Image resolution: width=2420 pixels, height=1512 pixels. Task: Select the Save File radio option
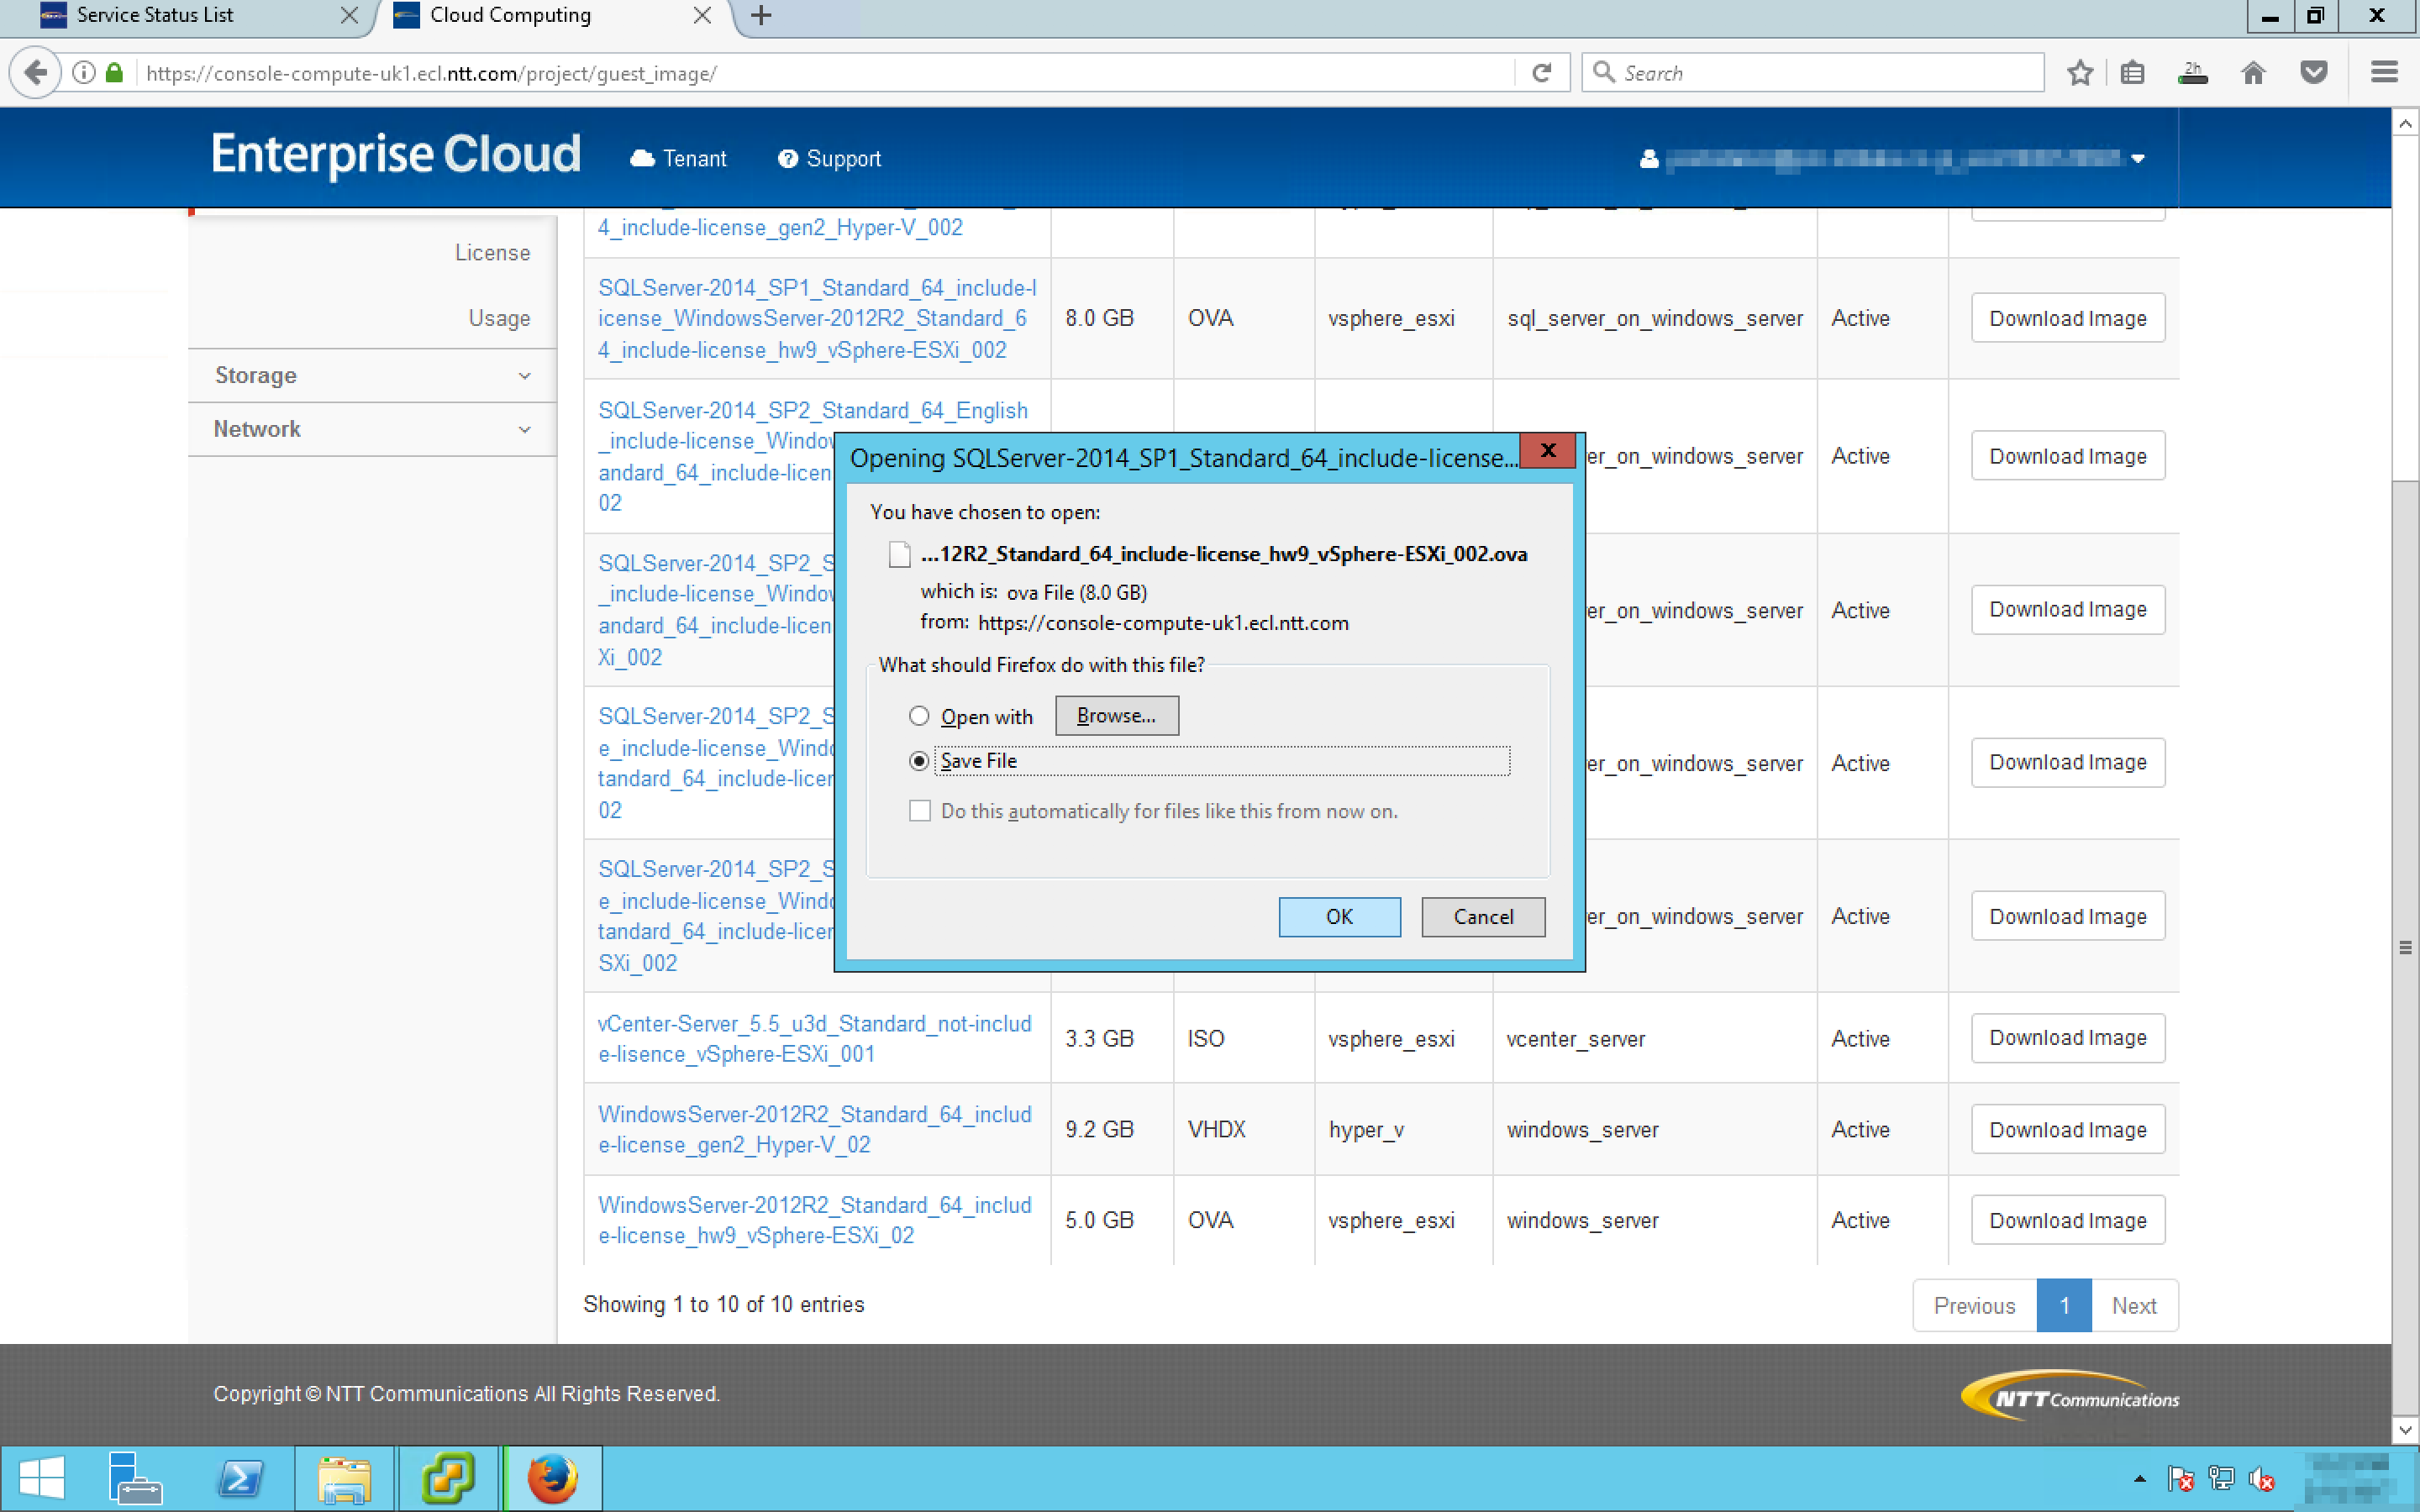[919, 761]
